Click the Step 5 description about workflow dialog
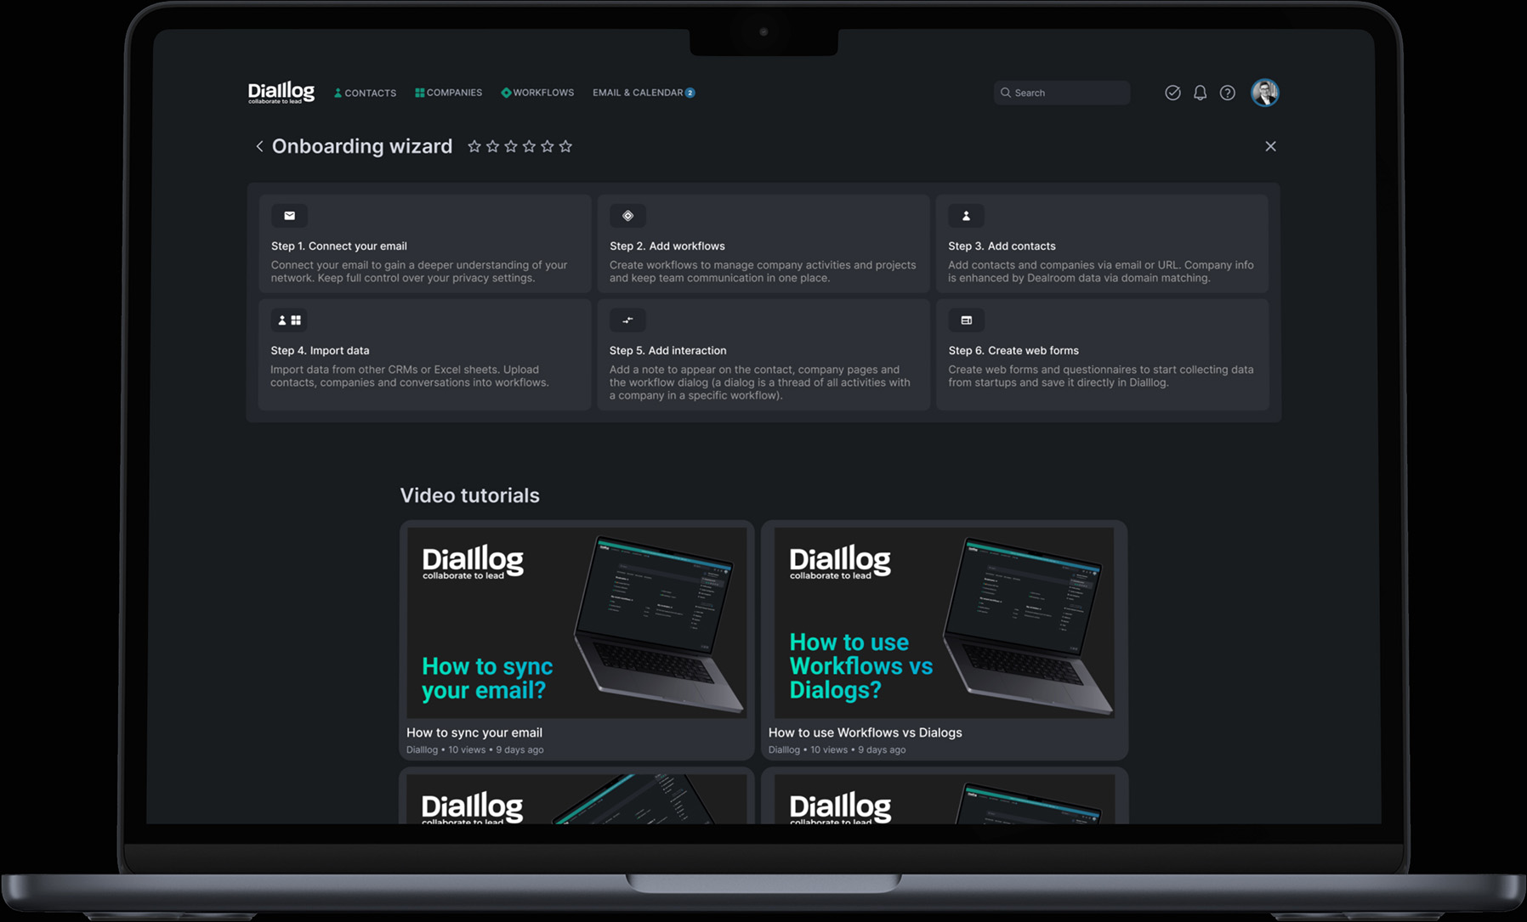This screenshot has width=1527, height=922. (x=760, y=382)
